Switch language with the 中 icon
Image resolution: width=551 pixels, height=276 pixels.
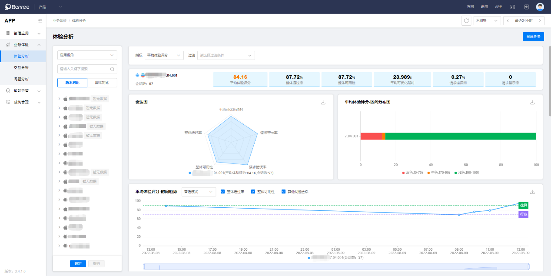pyautogui.click(x=526, y=7)
